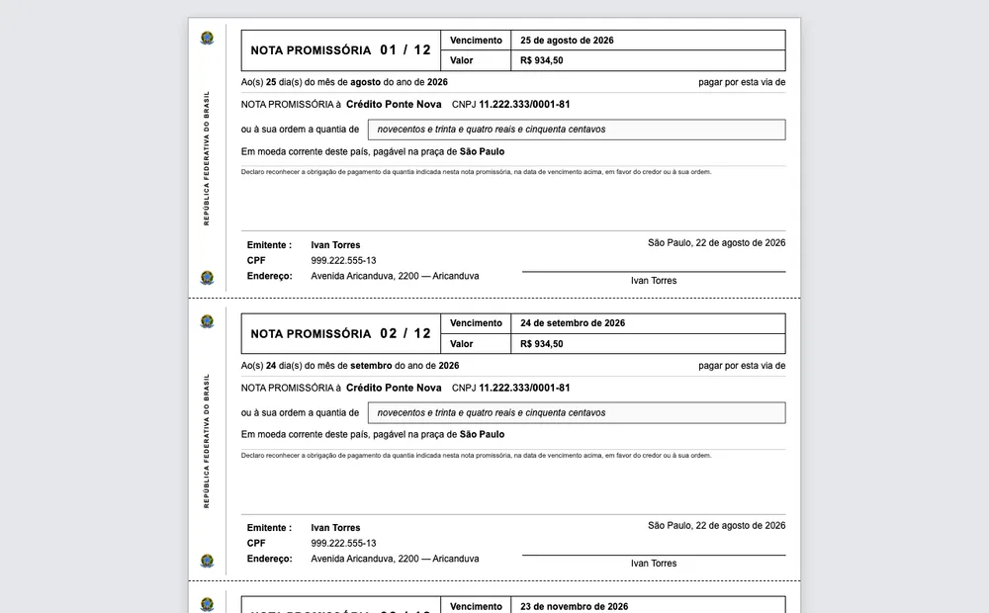Click "ou à sua ordem a quantia de" in note 01
This screenshot has width=989, height=613.
[300, 130]
